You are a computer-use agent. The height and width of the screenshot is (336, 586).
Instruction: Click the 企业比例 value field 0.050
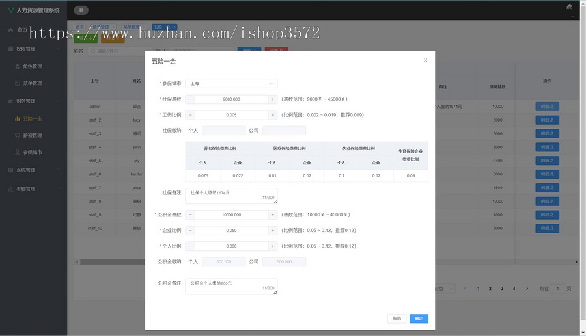231,231
